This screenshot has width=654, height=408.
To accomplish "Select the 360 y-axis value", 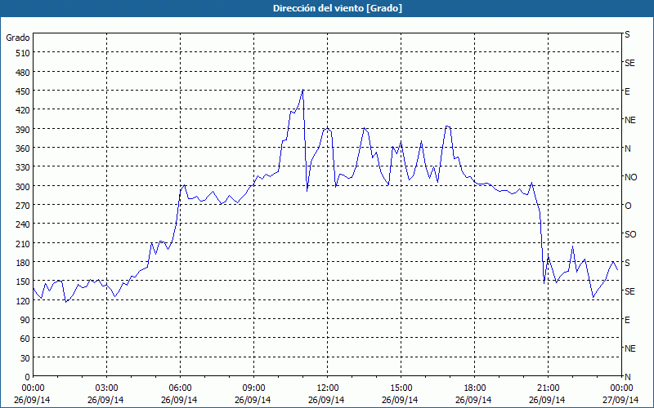I will coord(23,149).
